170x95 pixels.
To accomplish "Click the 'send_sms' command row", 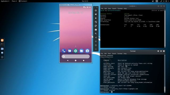I will coord(122,76).
